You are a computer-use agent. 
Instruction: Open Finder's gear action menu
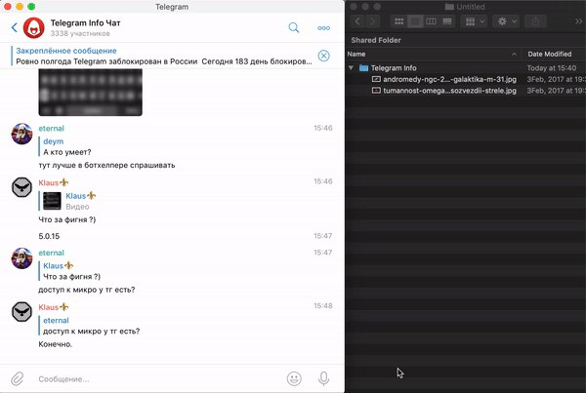point(506,21)
